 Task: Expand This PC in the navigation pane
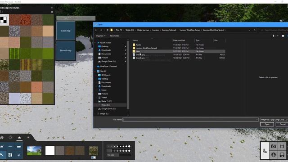(x=95, y=71)
